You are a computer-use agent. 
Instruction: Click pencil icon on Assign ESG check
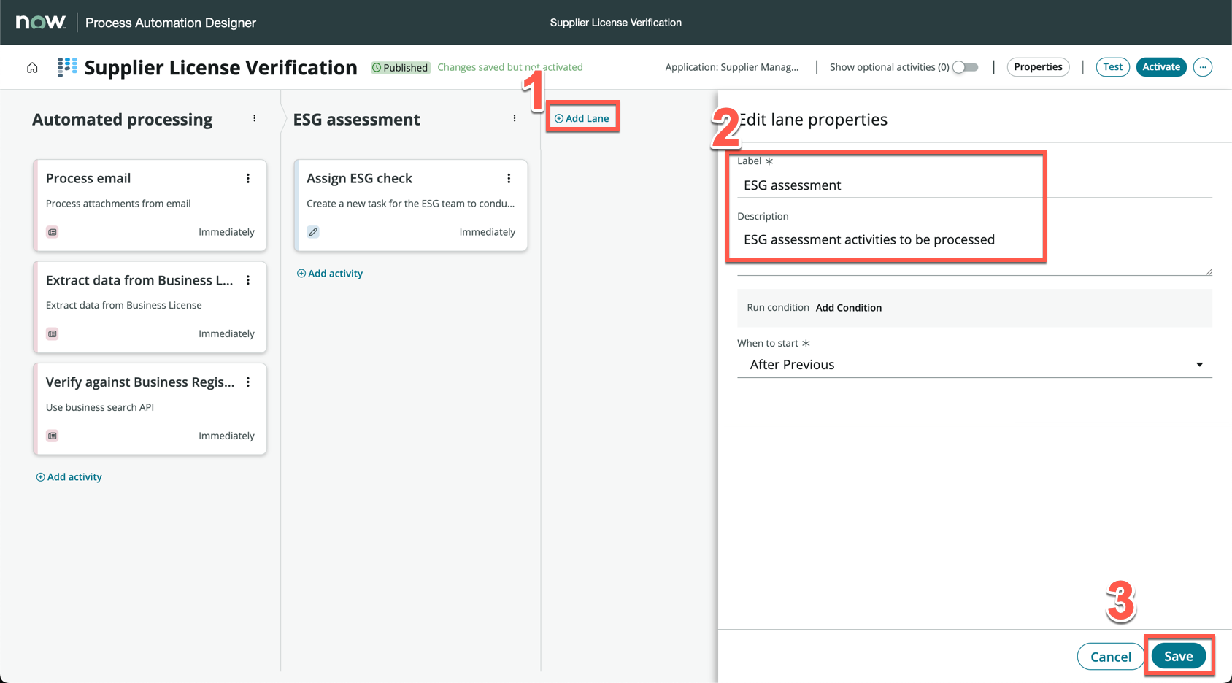click(x=313, y=232)
